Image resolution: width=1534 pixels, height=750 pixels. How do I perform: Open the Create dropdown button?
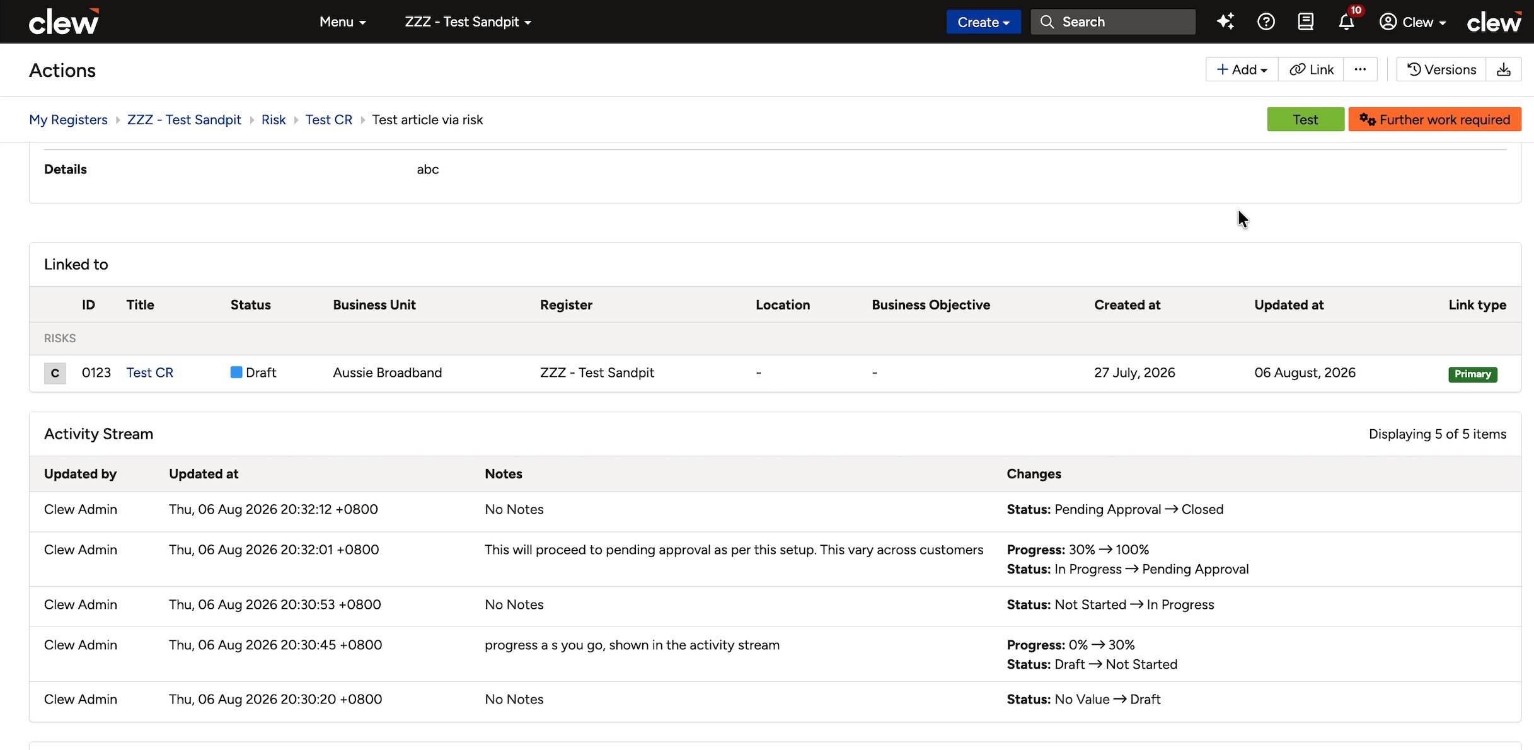tap(983, 22)
